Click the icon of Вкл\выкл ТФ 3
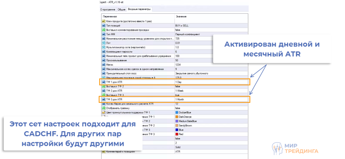Screen dimensions: 345x159 pyautogui.click(x=104, y=95)
